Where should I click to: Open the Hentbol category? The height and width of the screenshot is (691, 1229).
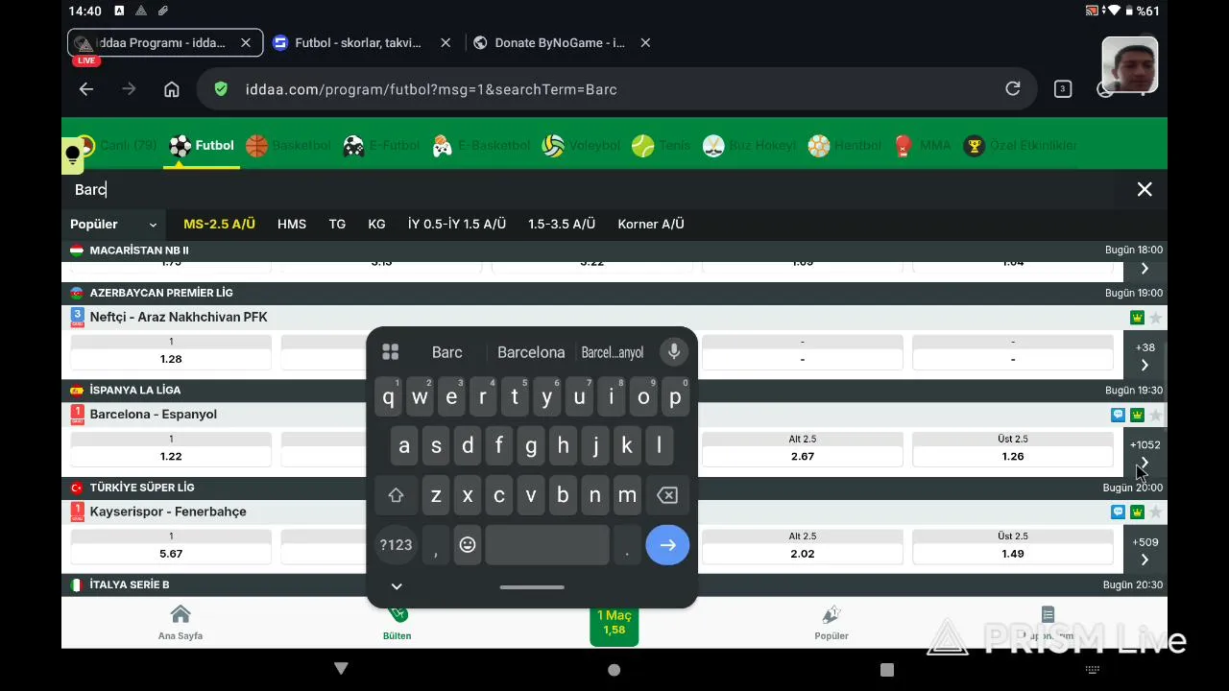tap(845, 146)
